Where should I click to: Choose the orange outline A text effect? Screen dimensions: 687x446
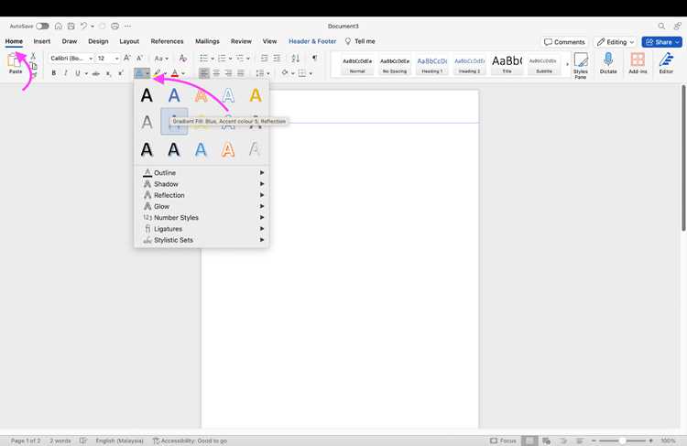point(228,149)
